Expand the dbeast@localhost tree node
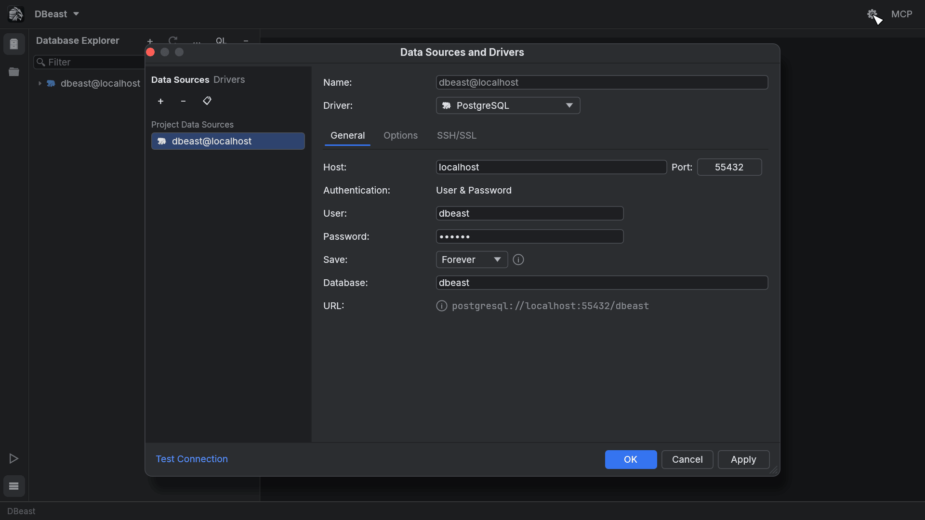Image resolution: width=925 pixels, height=520 pixels. [40, 83]
